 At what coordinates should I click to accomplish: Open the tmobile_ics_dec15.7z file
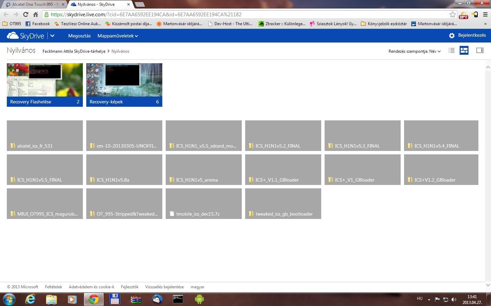point(204,204)
